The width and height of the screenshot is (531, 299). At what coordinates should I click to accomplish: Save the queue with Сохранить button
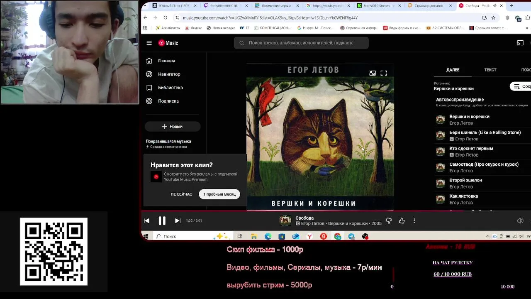521,86
